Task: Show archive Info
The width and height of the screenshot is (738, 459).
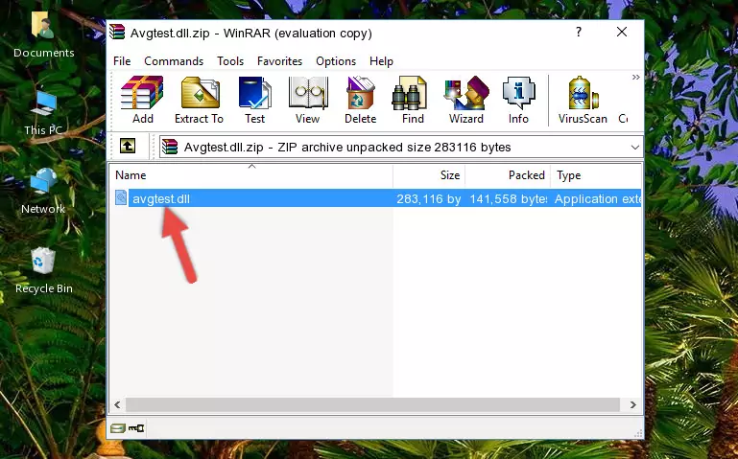Action: pyautogui.click(x=518, y=100)
